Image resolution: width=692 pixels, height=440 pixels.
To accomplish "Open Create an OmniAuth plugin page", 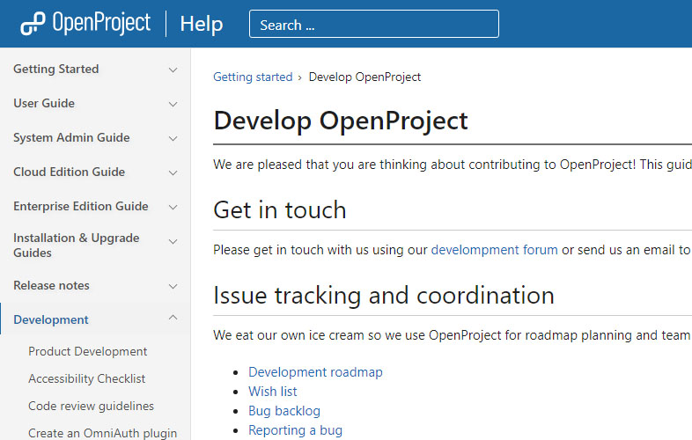I will coord(102,433).
